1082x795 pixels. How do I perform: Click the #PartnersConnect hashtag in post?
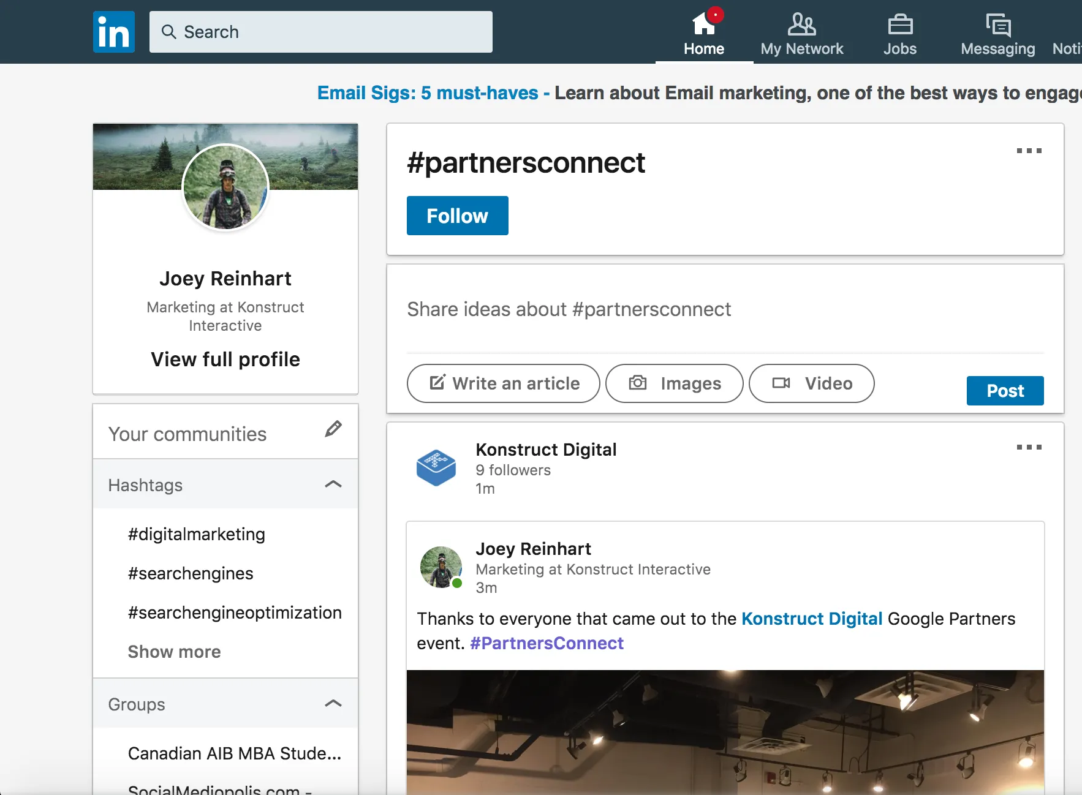point(547,643)
